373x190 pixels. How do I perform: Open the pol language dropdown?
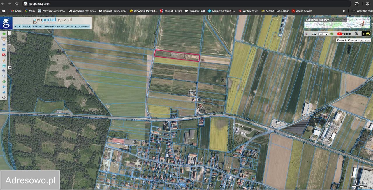tap(323, 34)
